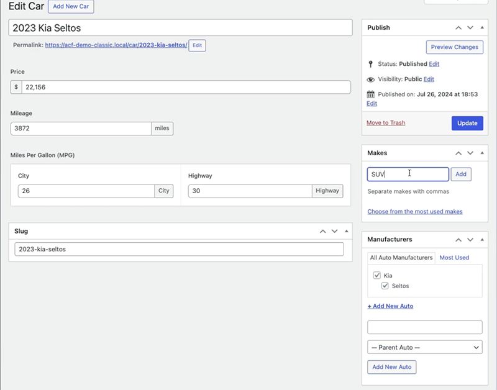Collapse the Publish panel
Screen dimensions: 497x390
click(482, 27)
